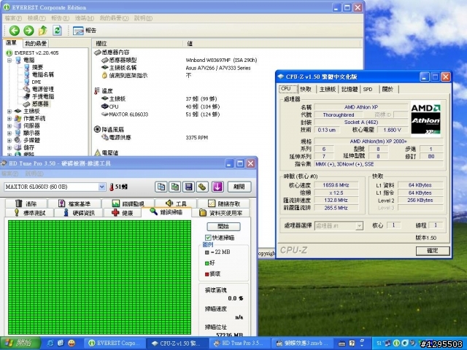Open the 磁碟監視 disk monitor tab in HD Tune
This screenshot has height=350, width=467.
(128, 203)
